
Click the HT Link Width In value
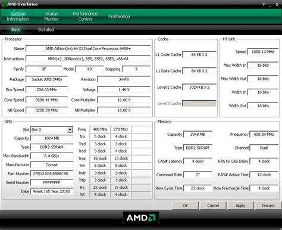point(263,92)
